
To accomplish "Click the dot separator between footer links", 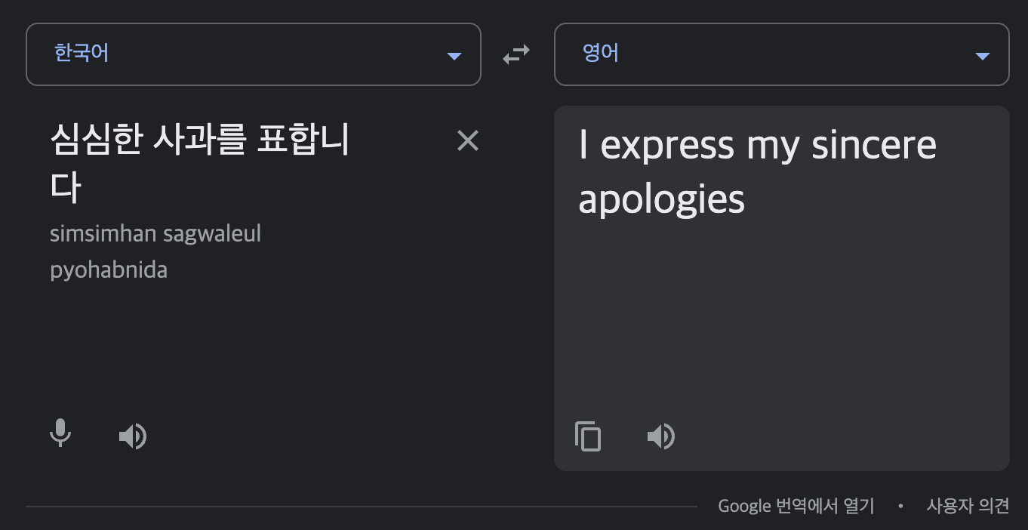I will pyautogui.click(x=900, y=506).
